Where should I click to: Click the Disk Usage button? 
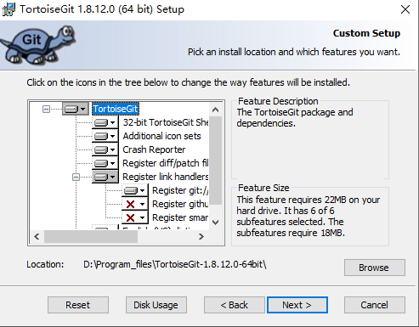tap(156, 305)
